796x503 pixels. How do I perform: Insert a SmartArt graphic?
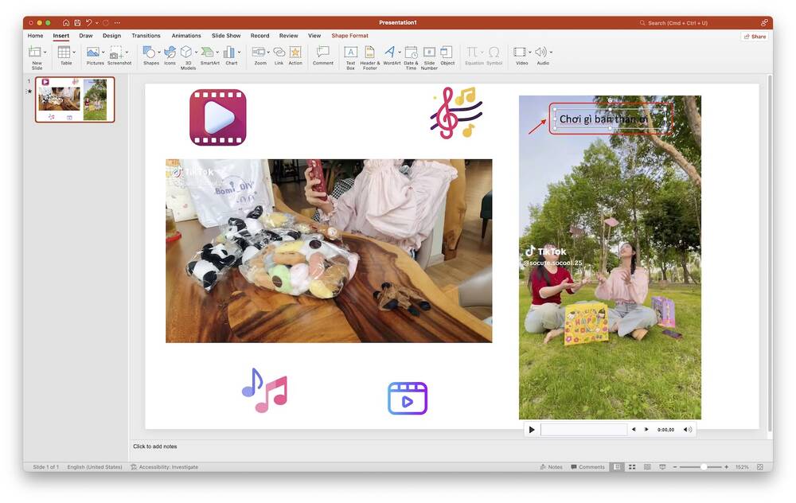click(x=207, y=52)
